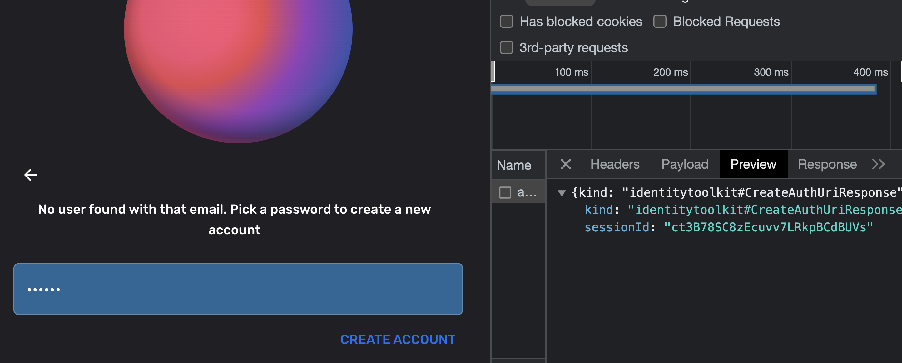Select the Response tab
Viewport: 902px width, 363px height.
(827, 164)
